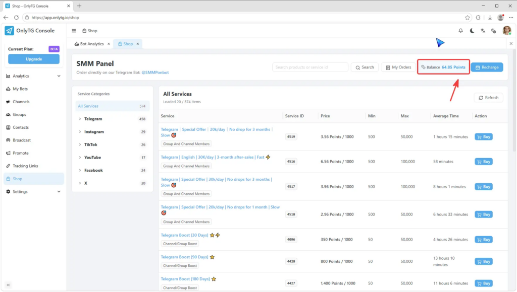Image resolution: width=517 pixels, height=292 pixels.
Task: Go back with browser back arrow
Action: tap(6, 18)
